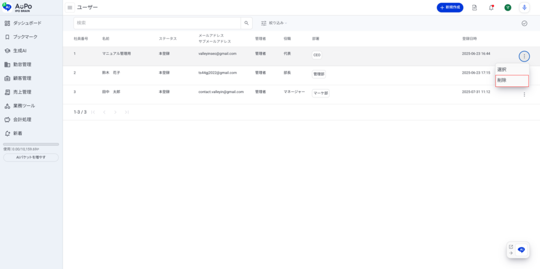Click the 検索 search input field
This screenshot has width=540, height=269.
157,23
